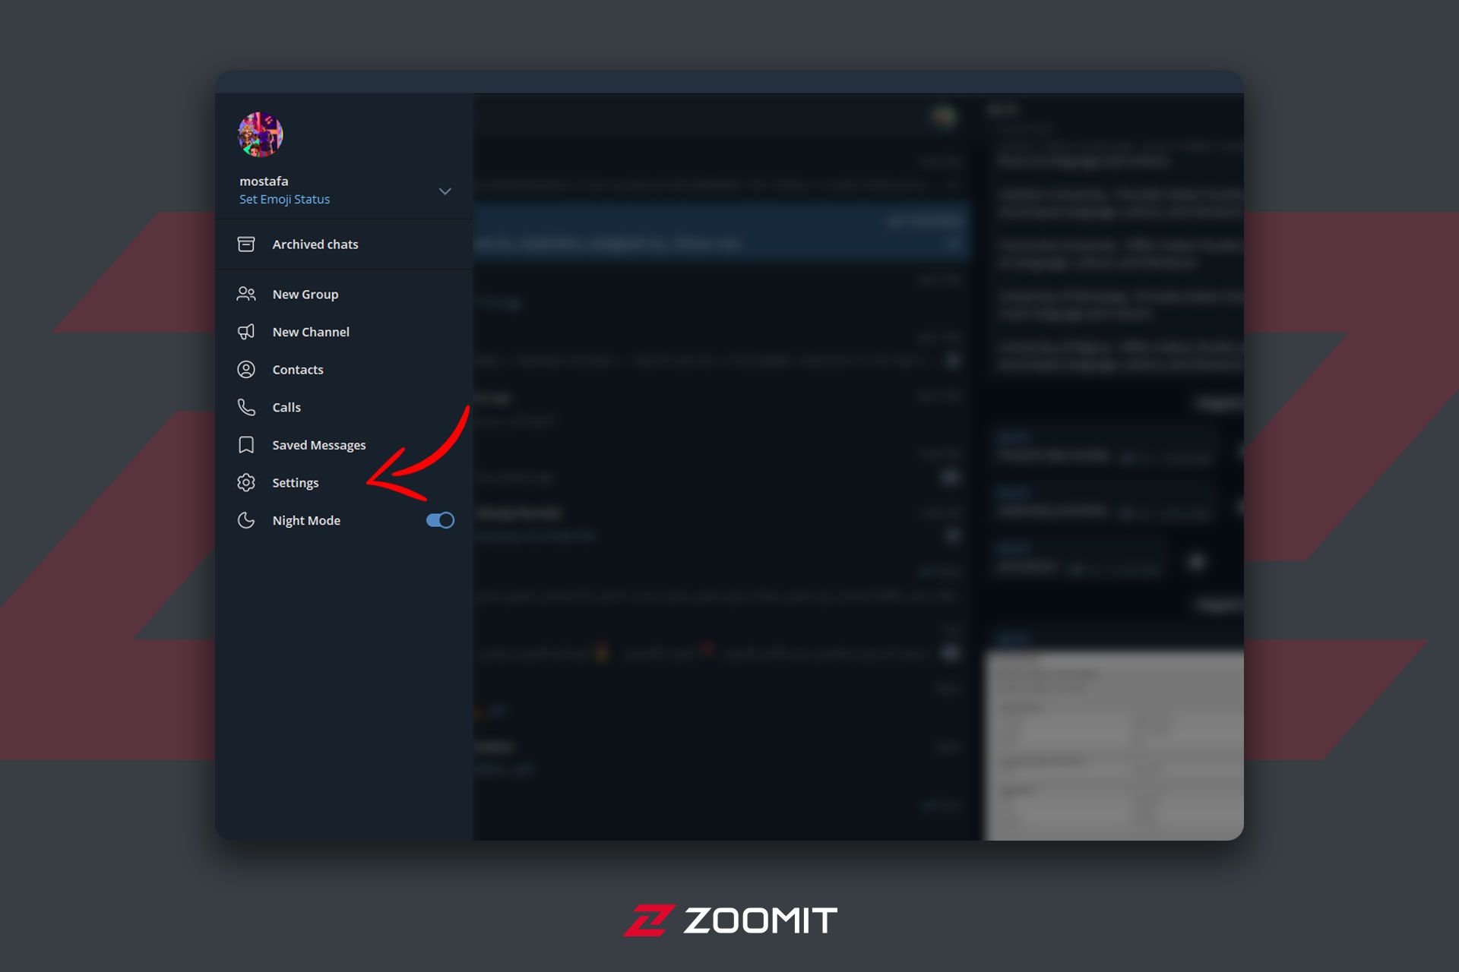The height and width of the screenshot is (972, 1459).
Task: Open the Settings menu item
Action: (296, 481)
